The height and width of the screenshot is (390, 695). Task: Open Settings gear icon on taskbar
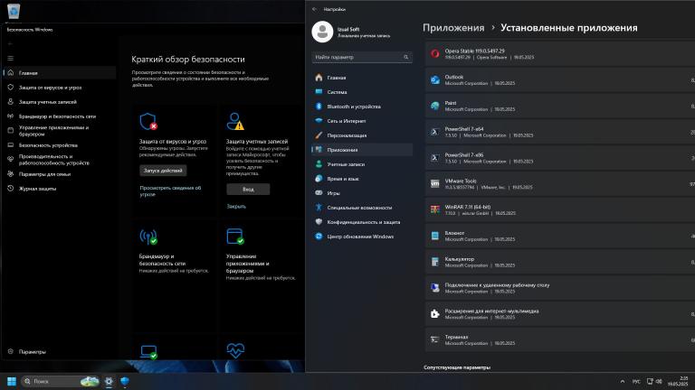pos(109,381)
